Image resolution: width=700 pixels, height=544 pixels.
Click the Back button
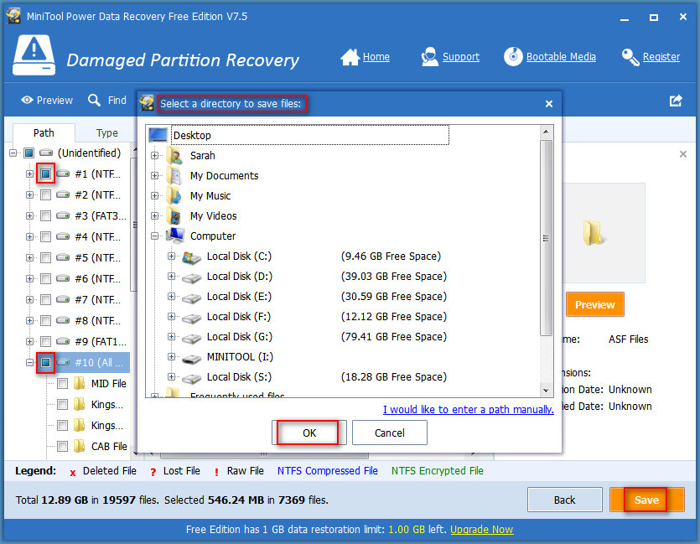pos(565,500)
